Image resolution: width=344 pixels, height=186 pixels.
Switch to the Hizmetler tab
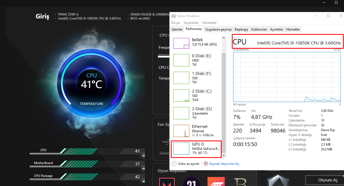(x=293, y=29)
